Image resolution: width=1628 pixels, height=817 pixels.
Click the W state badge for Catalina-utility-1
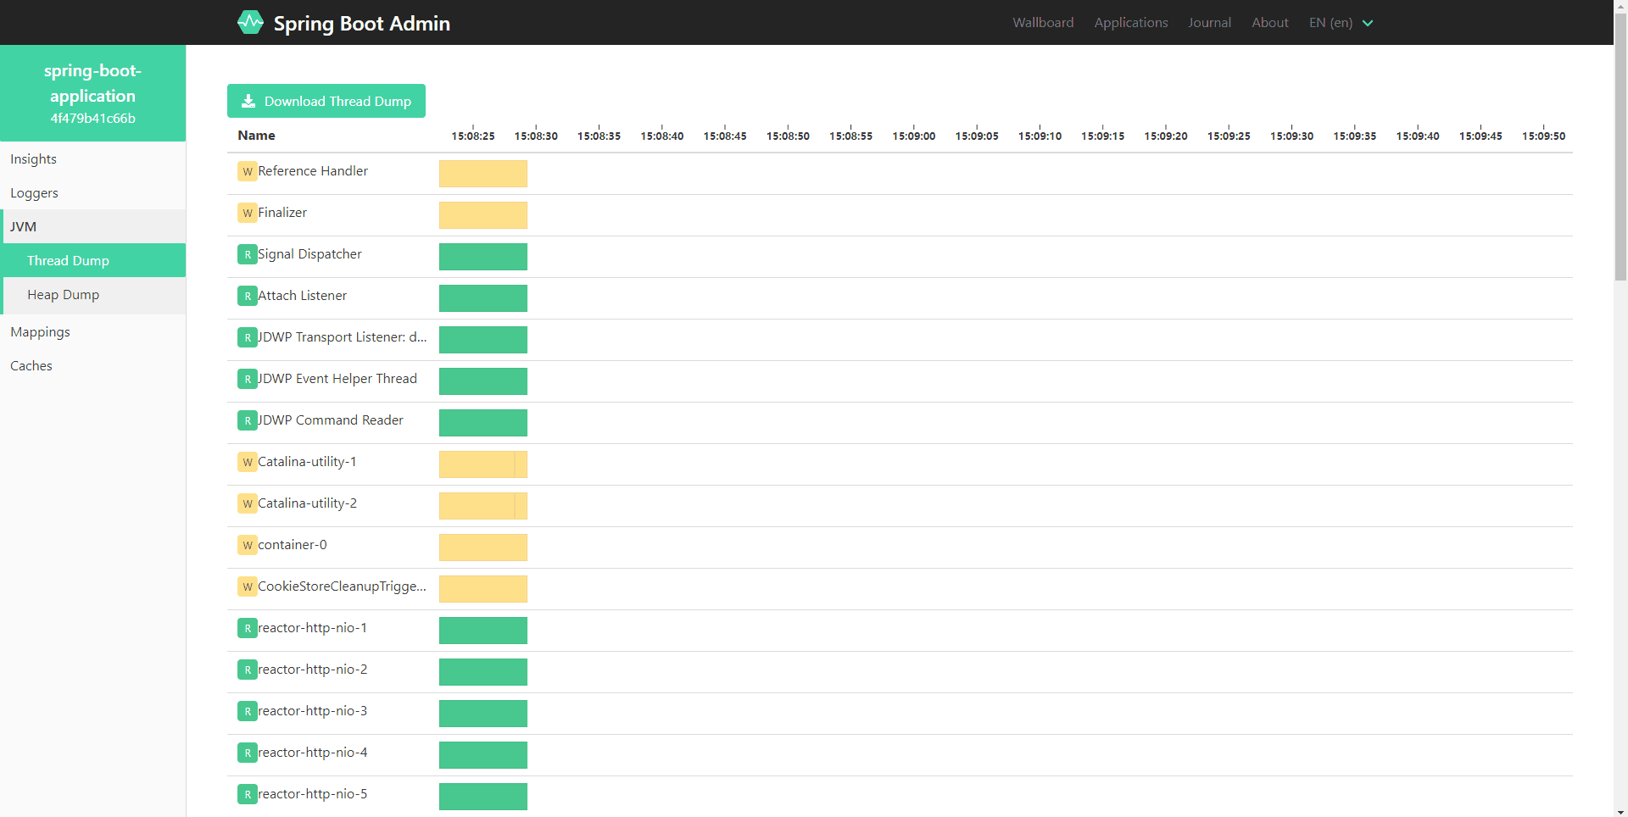point(247,462)
